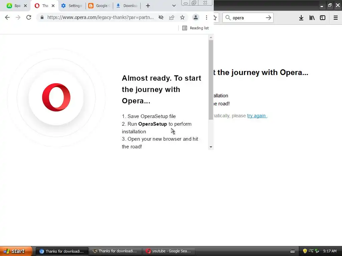The height and width of the screenshot is (256, 342).
Task: Click the network tray icon beside the shield
Action: [x=311, y=251]
